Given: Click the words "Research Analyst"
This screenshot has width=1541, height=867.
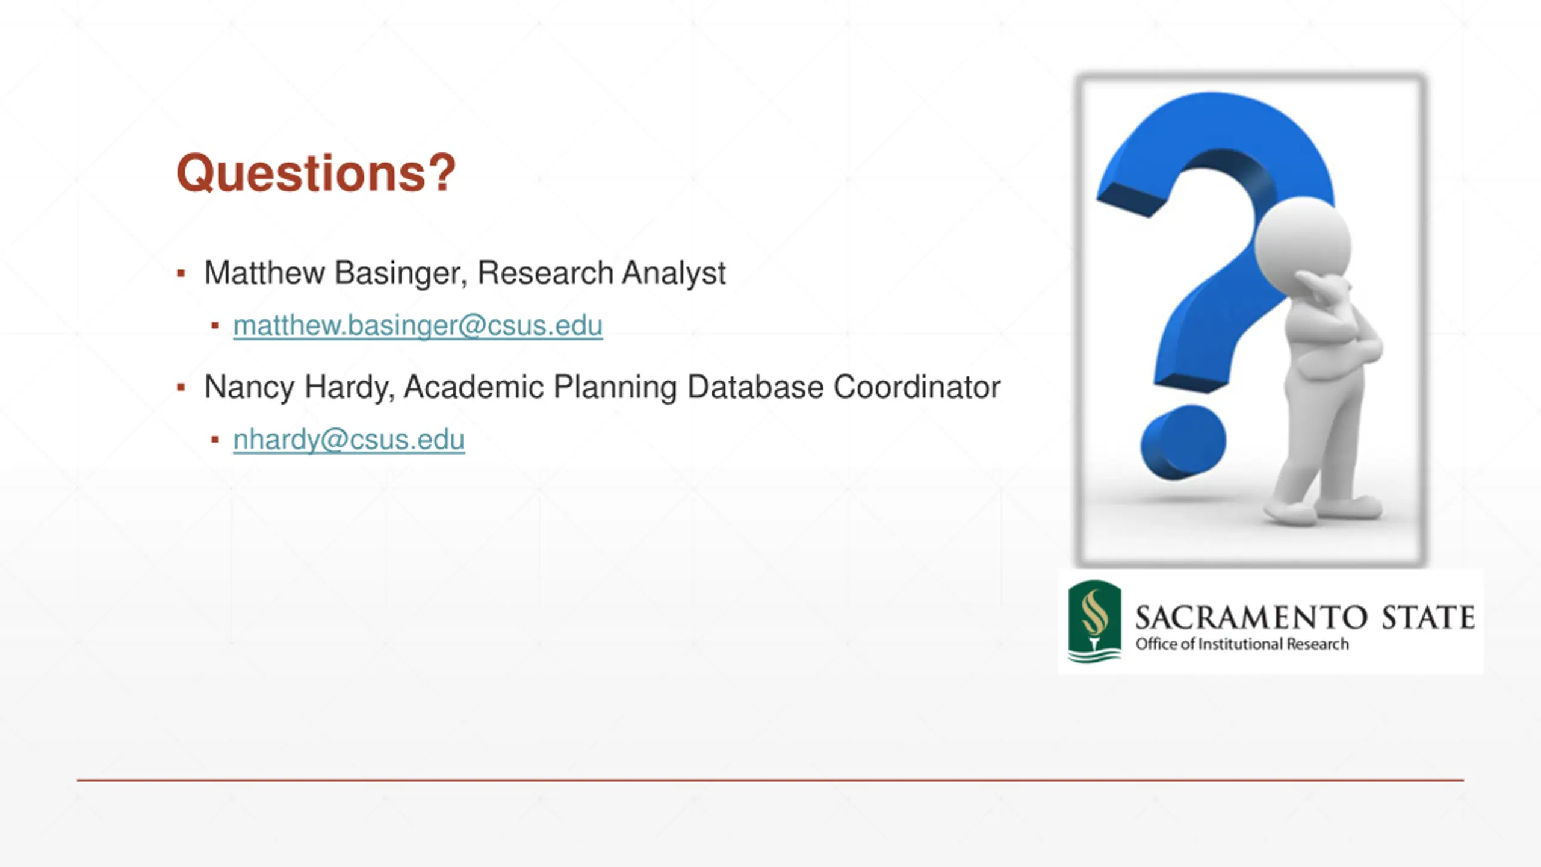Looking at the screenshot, I should tap(601, 273).
